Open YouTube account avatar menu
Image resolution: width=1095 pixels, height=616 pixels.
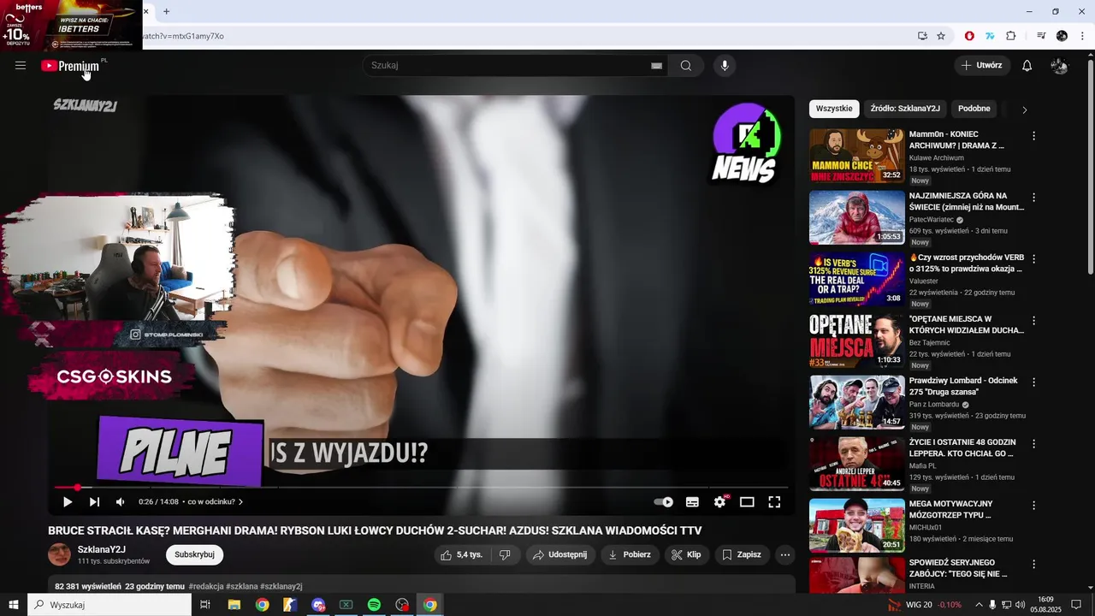pos(1060,66)
